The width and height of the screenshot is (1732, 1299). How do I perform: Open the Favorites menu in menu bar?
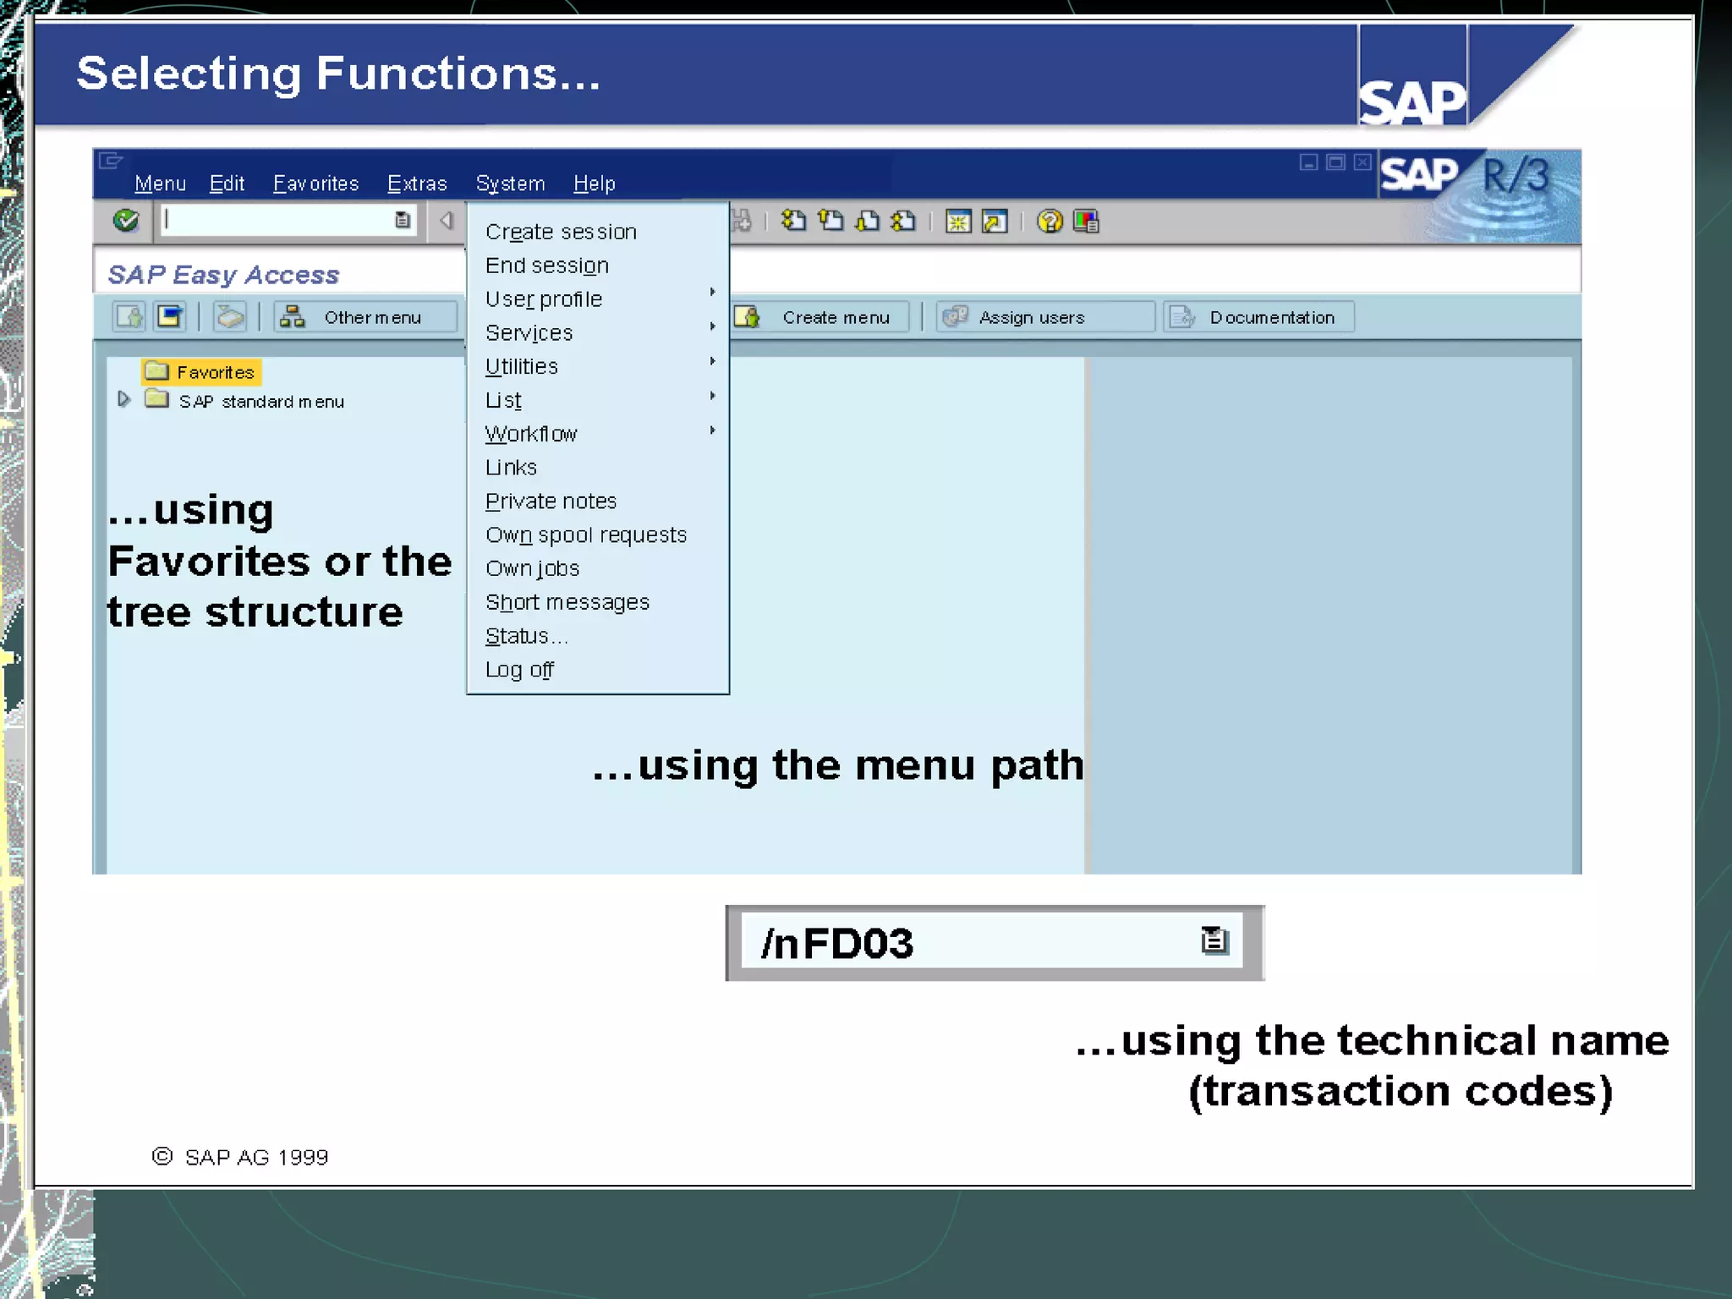315,184
